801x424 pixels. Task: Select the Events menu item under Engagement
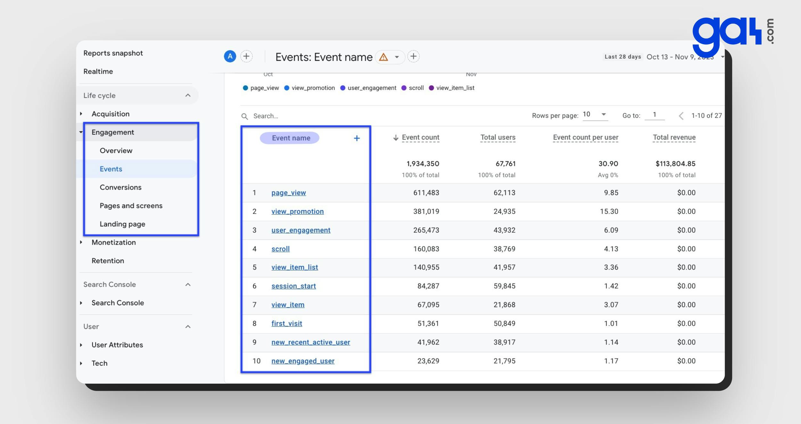click(111, 168)
